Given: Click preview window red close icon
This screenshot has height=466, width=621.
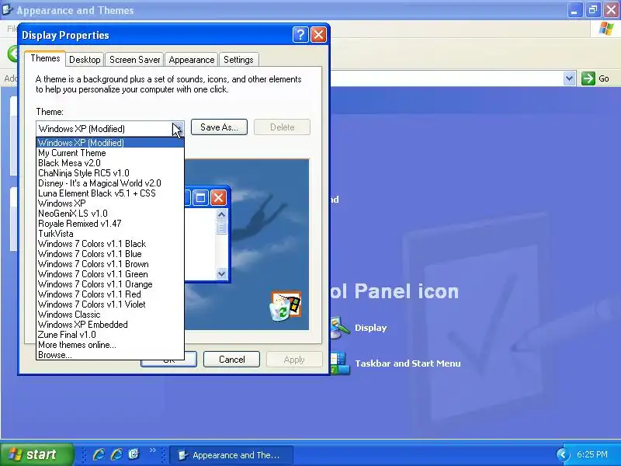Looking at the screenshot, I should [x=218, y=197].
